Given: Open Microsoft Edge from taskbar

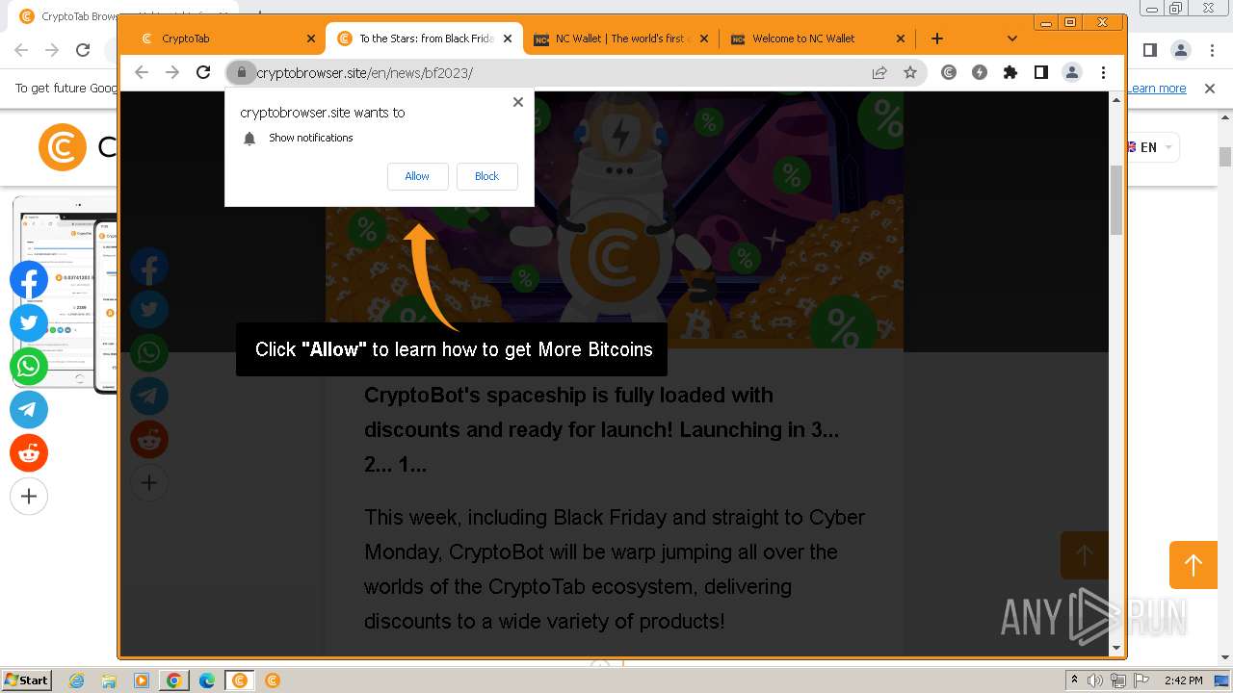Looking at the screenshot, I should tap(206, 680).
